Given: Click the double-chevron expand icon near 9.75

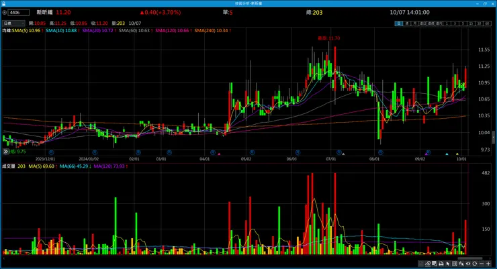Looking at the screenshot, I should coord(5,152).
